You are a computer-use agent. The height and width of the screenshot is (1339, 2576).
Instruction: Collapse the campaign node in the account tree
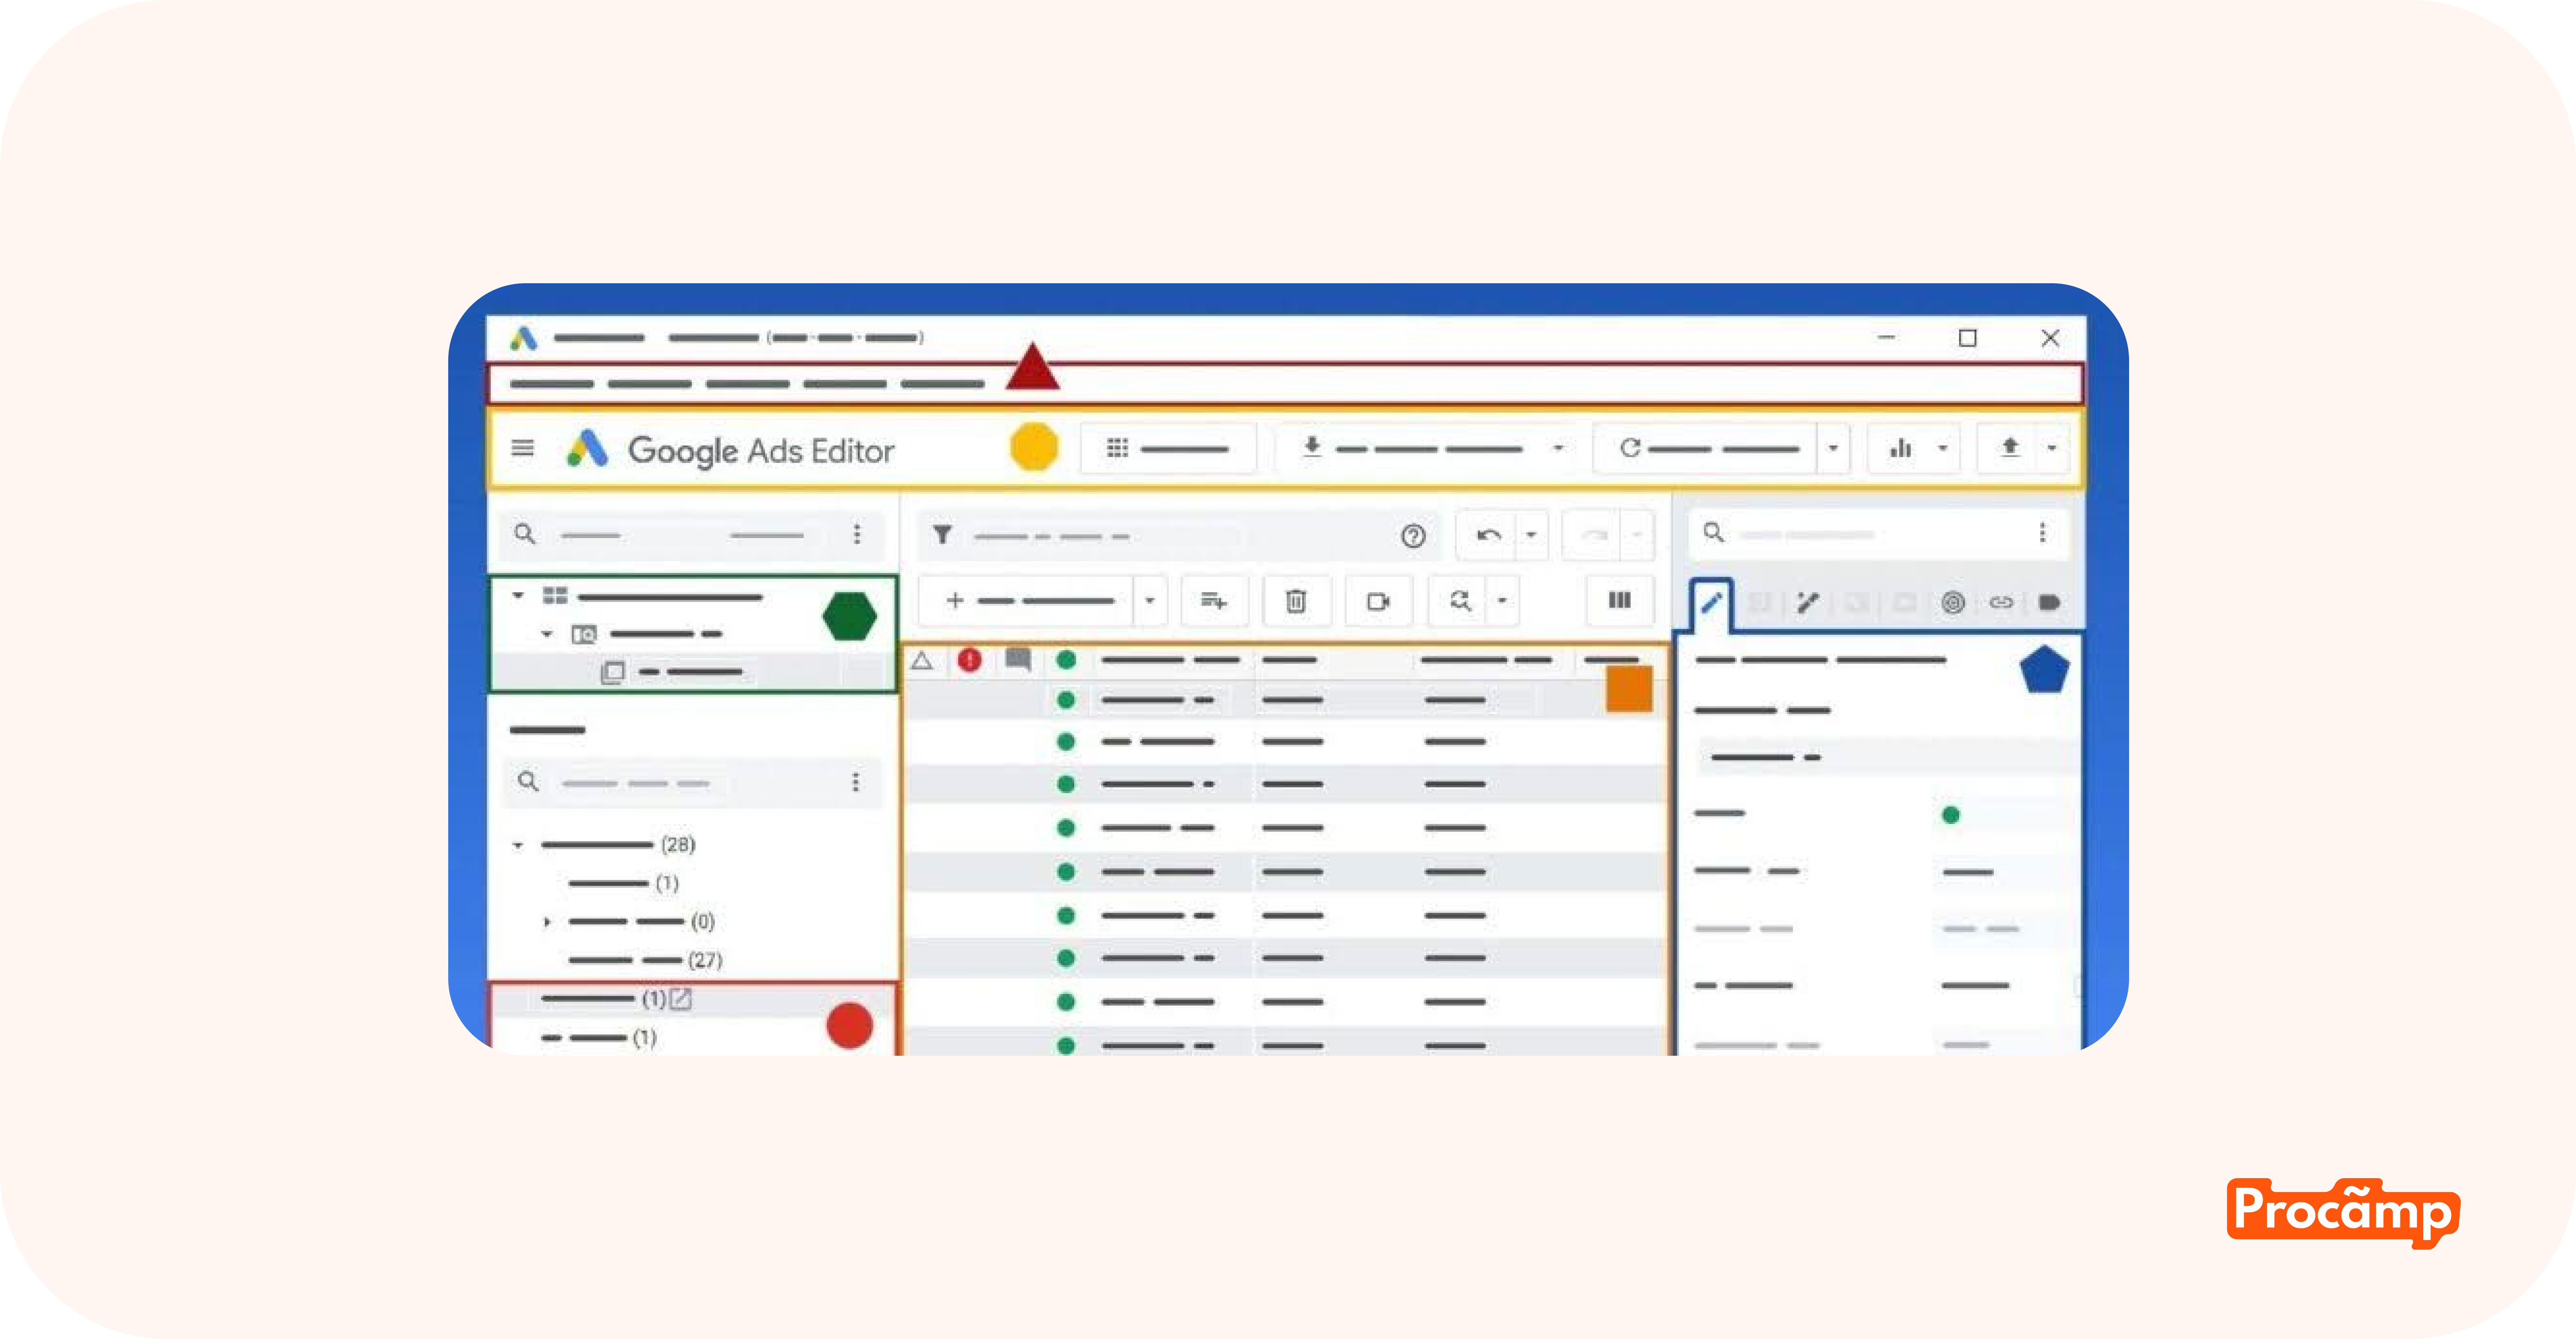[547, 635]
